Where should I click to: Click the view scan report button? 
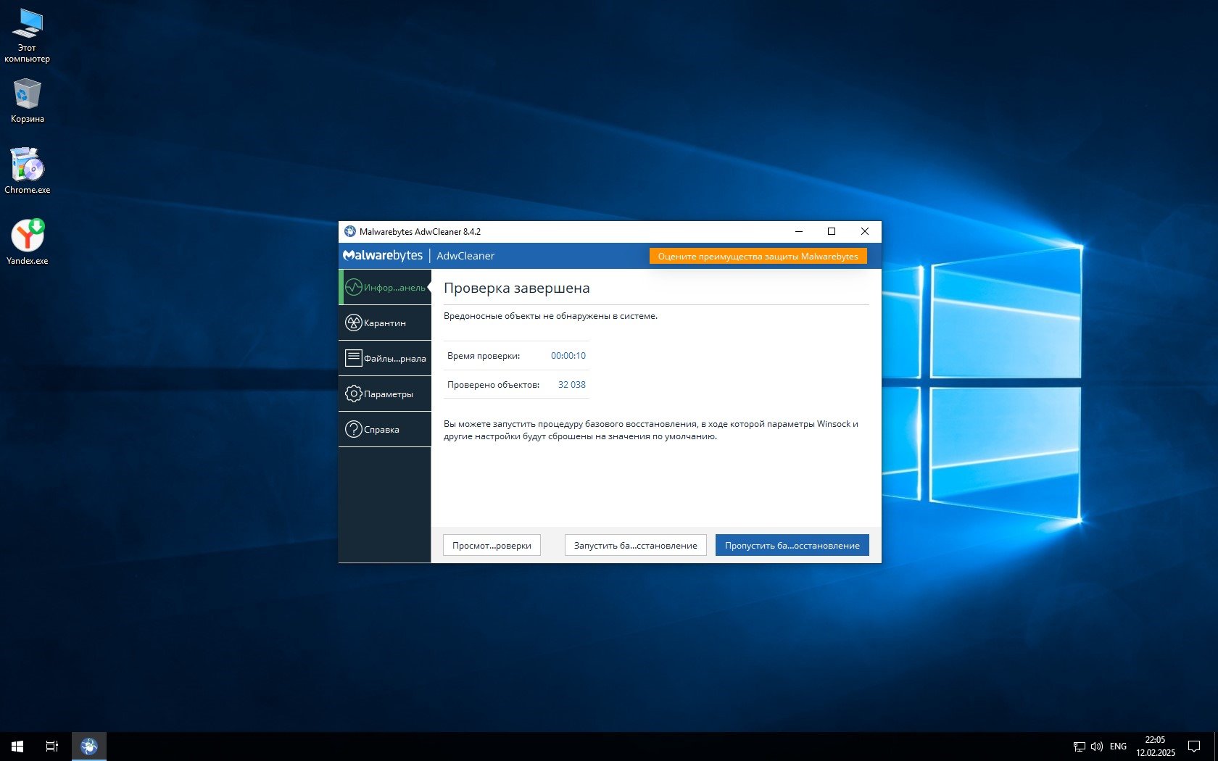[x=492, y=546]
